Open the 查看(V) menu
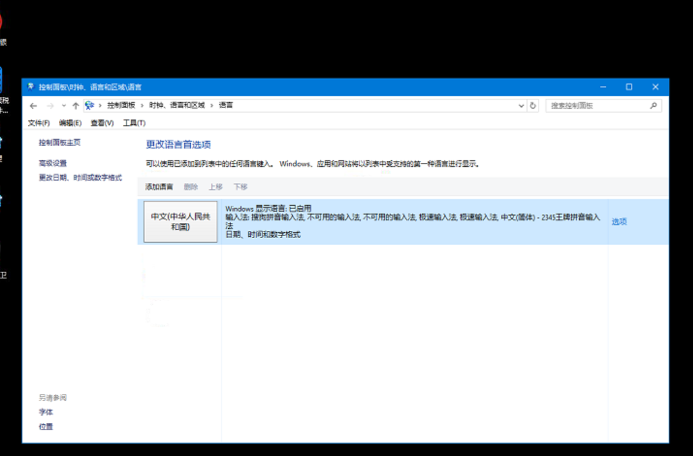This screenshot has width=693, height=456. (102, 123)
